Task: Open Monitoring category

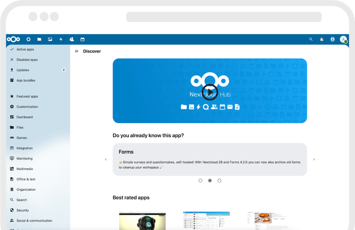Action: pos(38,158)
